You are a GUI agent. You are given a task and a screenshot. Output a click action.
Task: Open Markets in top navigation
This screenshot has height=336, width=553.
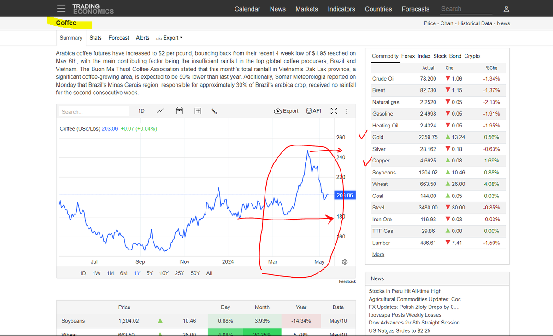pyautogui.click(x=307, y=9)
